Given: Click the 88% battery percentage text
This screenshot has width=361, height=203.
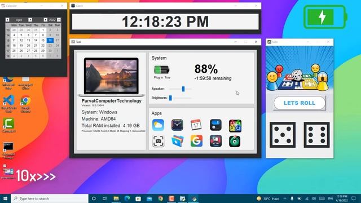Looking at the screenshot, I should tap(206, 69).
